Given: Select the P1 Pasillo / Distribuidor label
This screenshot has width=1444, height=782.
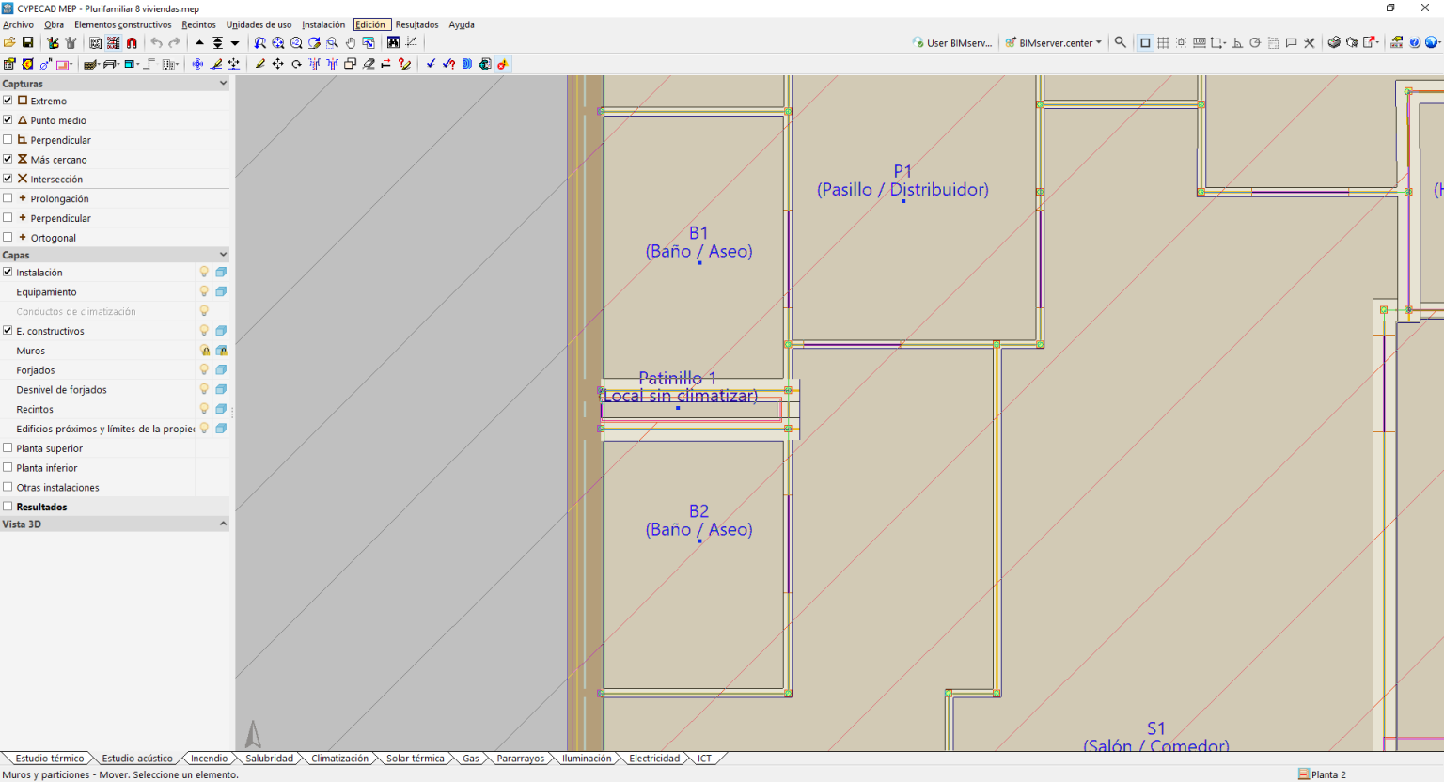Looking at the screenshot, I should pyautogui.click(x=902, y=180).
